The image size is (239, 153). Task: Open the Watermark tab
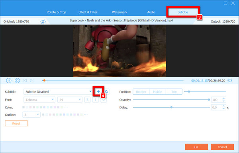119,12
